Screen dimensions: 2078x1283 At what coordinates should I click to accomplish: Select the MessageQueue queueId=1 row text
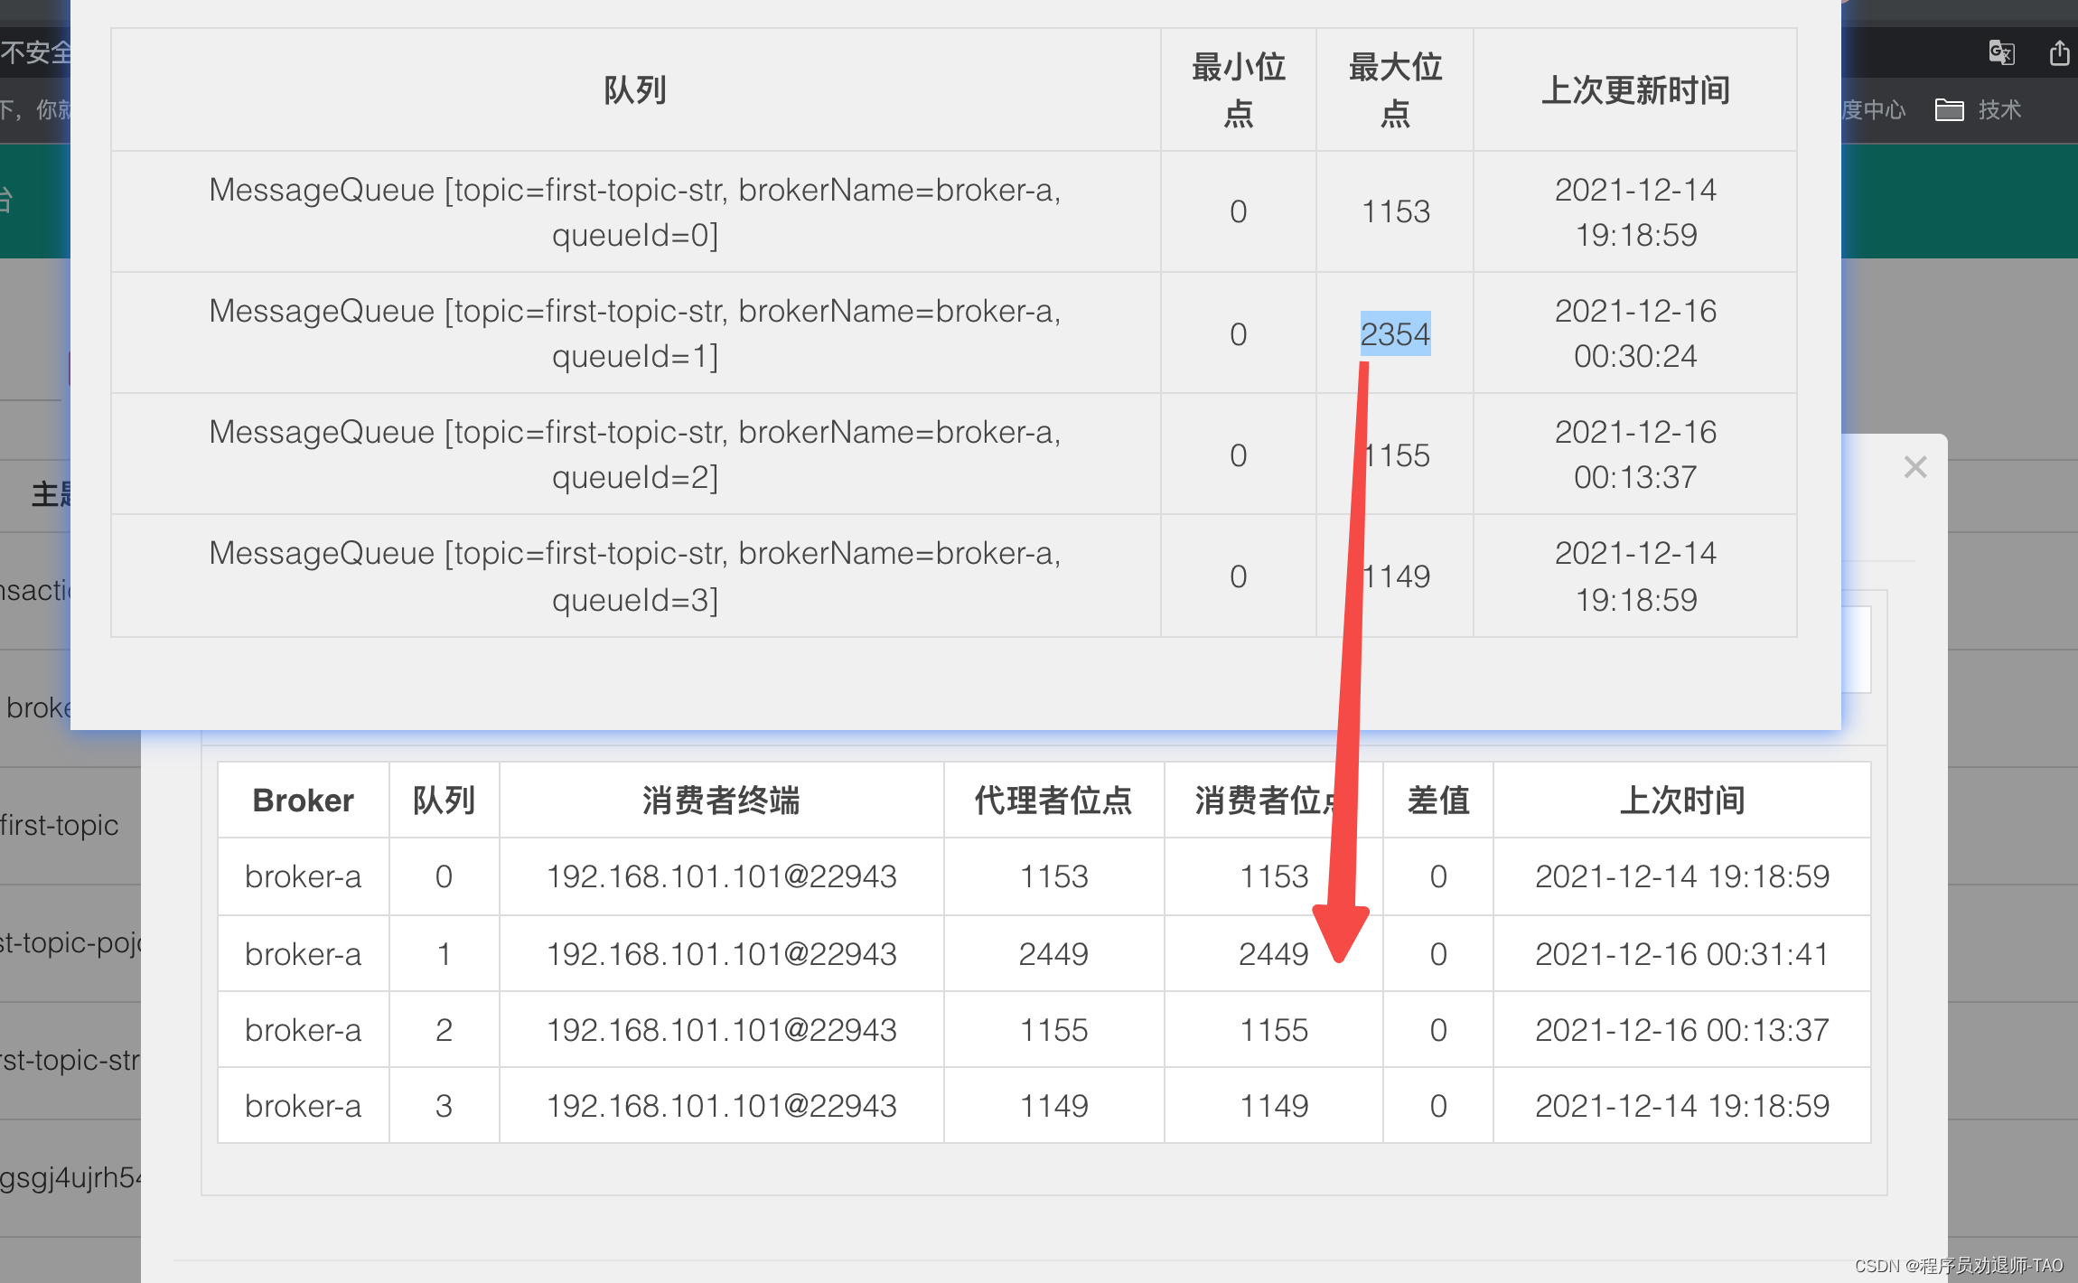(x=635, y=333)
